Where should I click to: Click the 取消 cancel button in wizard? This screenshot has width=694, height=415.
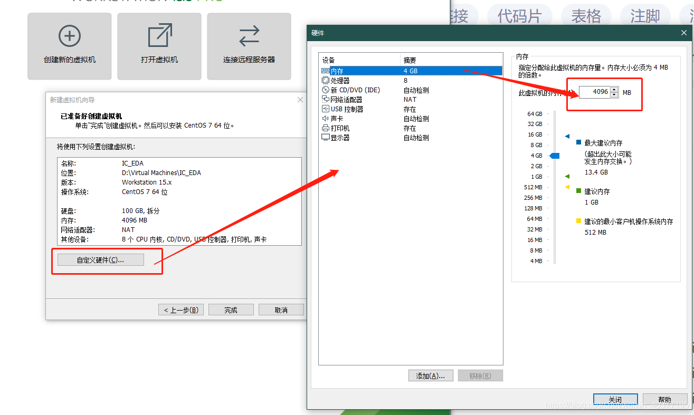[x=281, y=310]
